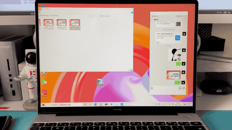Select the Word document on desktop

click(x=100, y=83)
